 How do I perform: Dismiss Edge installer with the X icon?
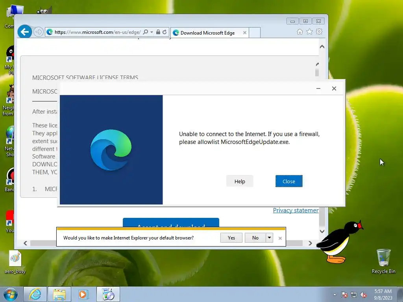tap(334, 88)
